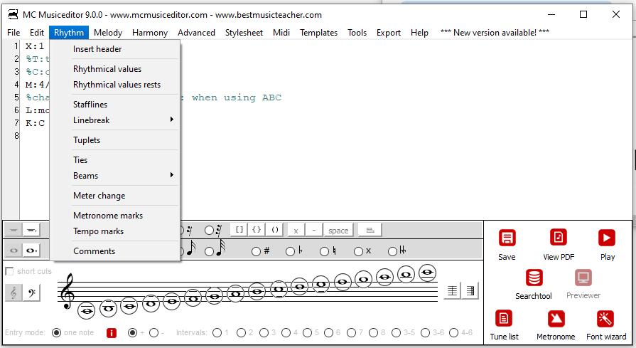
Task: Select Ties in the Rhythm menu
Action: point(115,160)
